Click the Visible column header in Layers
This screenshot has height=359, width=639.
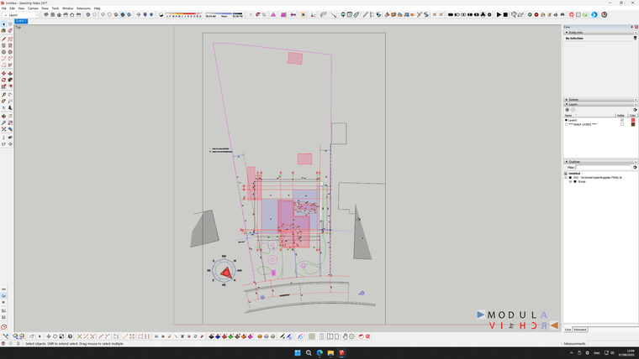(621, 116)
